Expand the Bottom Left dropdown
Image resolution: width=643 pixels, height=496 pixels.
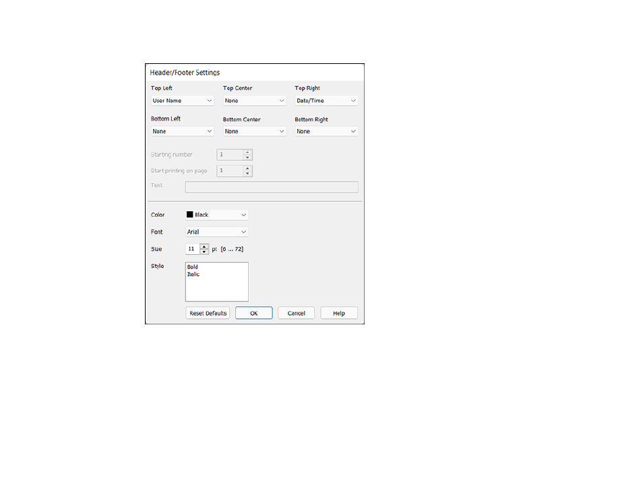pyautogui.click(x=183, y=131)
